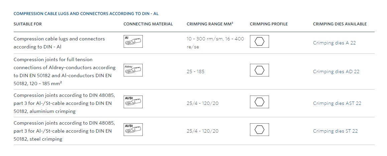Click the Compression Cable Lugs DIN - AL heading
Image resolution: width=387 pixels, height=156 pixels.
pyautogui.click(x=86, y=14)
